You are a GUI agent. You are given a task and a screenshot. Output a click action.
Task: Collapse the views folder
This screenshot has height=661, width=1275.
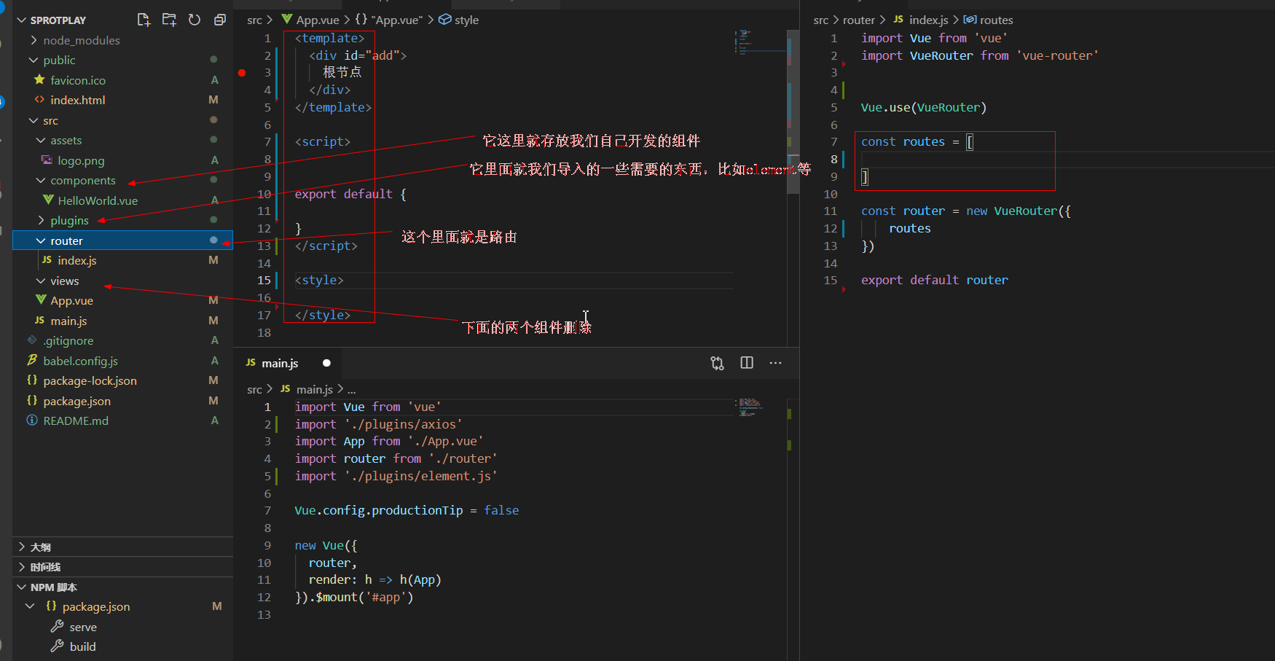point(41,281)
